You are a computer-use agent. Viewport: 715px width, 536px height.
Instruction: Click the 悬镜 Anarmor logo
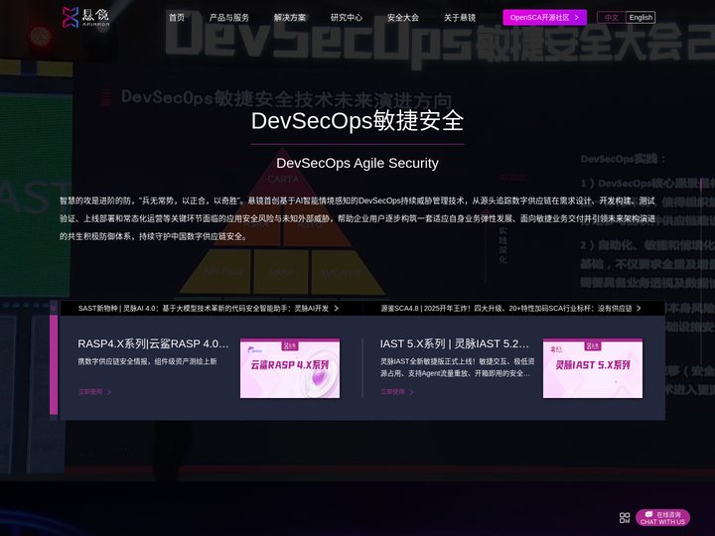[85, 17]
